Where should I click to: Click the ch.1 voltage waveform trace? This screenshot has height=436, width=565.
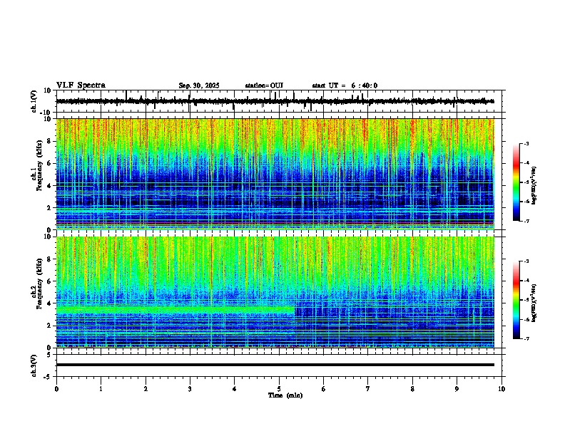coord(275,101)
